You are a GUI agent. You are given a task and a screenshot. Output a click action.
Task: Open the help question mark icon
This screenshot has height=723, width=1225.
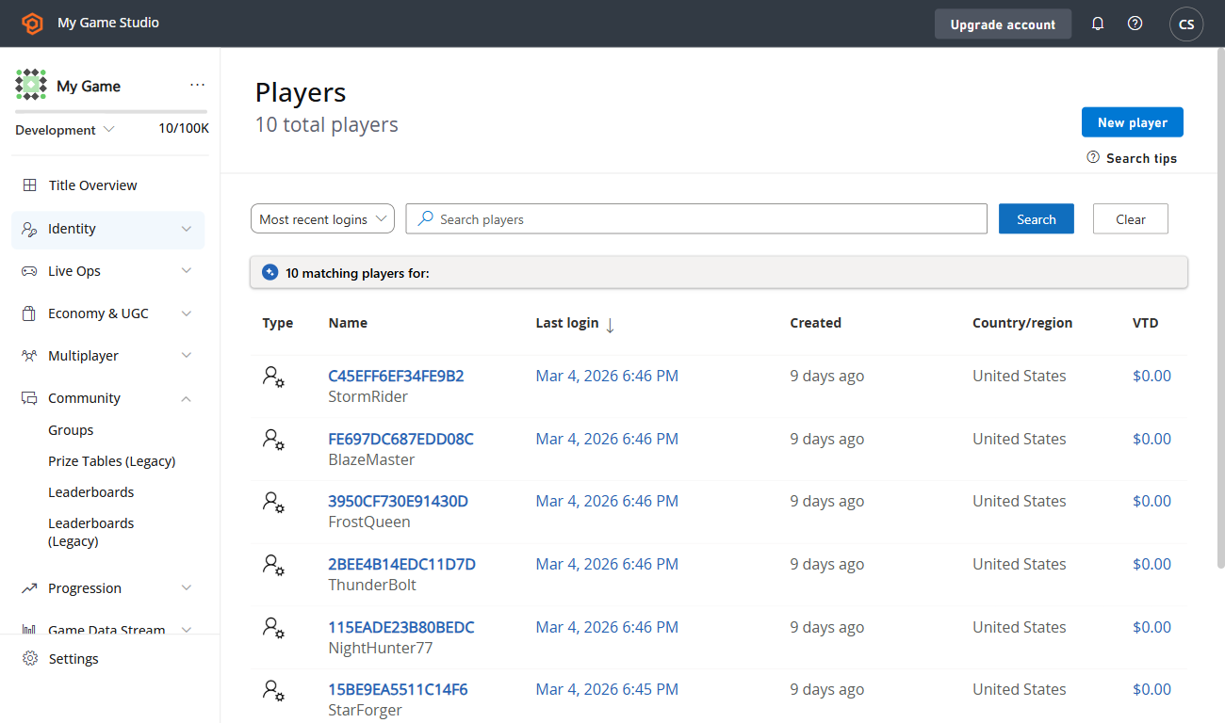coord(1135,24)
